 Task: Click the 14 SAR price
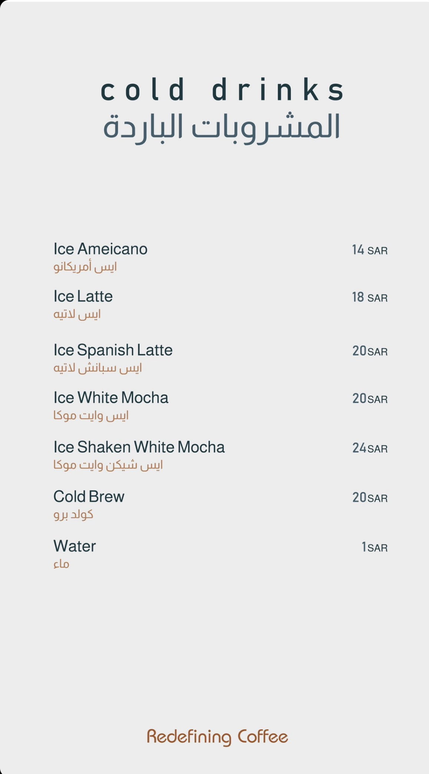point(369,250)
